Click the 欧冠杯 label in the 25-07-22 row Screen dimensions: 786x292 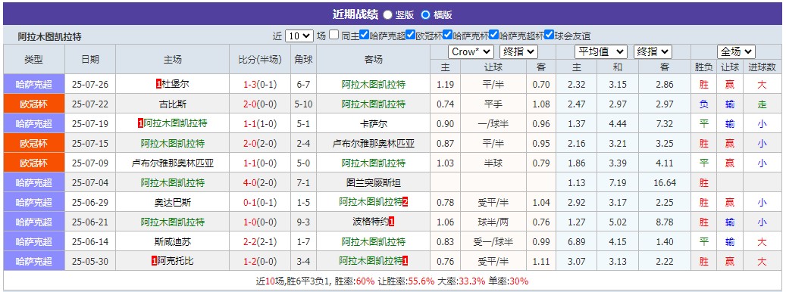click(x=34, y=104)
